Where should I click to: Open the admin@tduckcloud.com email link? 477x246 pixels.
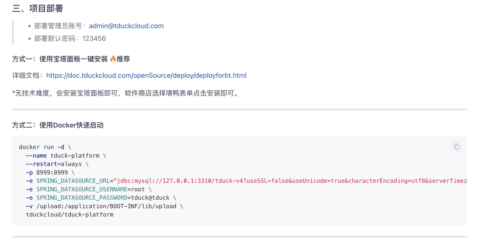[126, 26]
